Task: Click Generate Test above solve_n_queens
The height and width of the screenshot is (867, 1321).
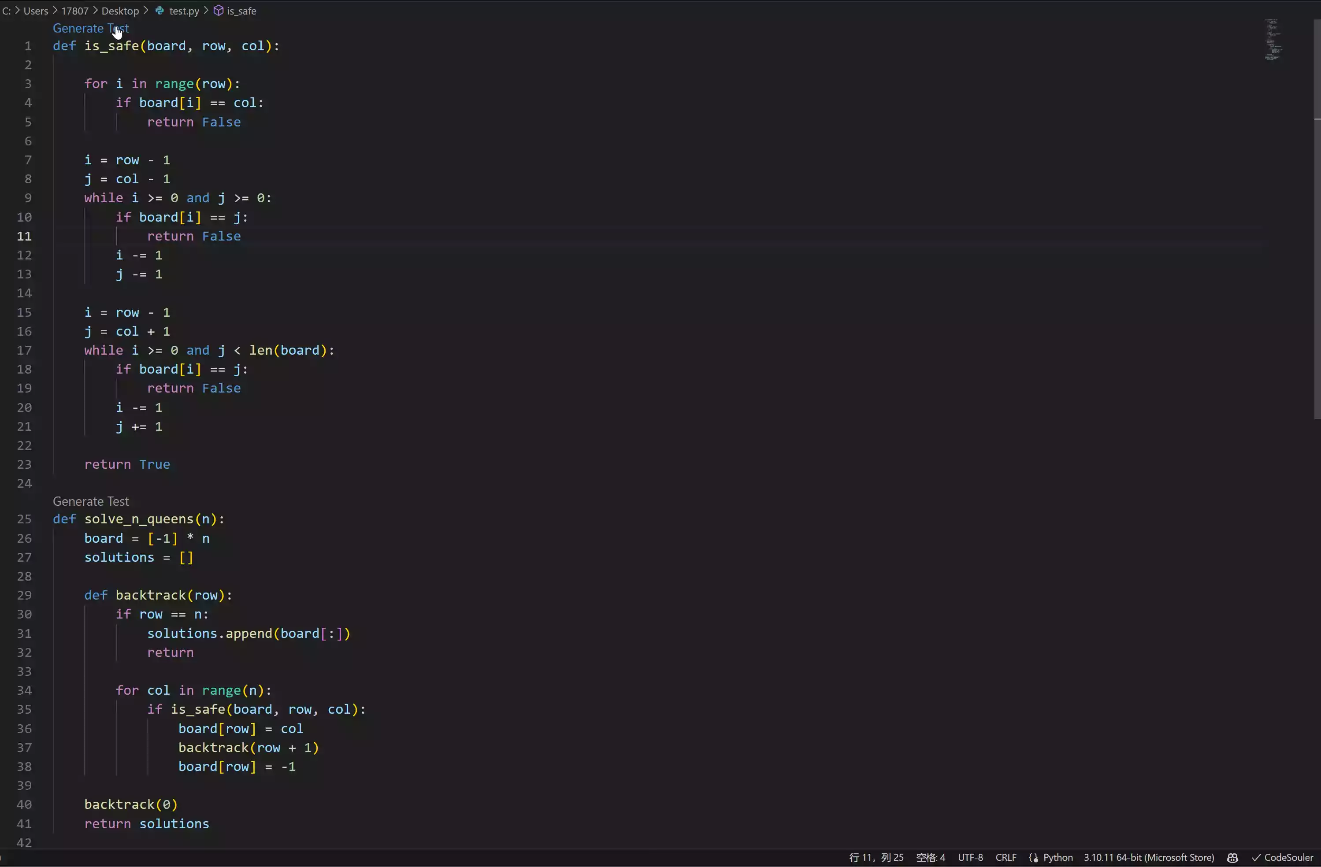Action: coord(90,501)
